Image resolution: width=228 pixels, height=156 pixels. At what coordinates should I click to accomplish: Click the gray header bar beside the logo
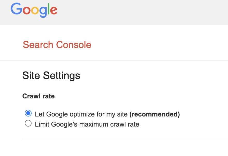tap(142, 12)
